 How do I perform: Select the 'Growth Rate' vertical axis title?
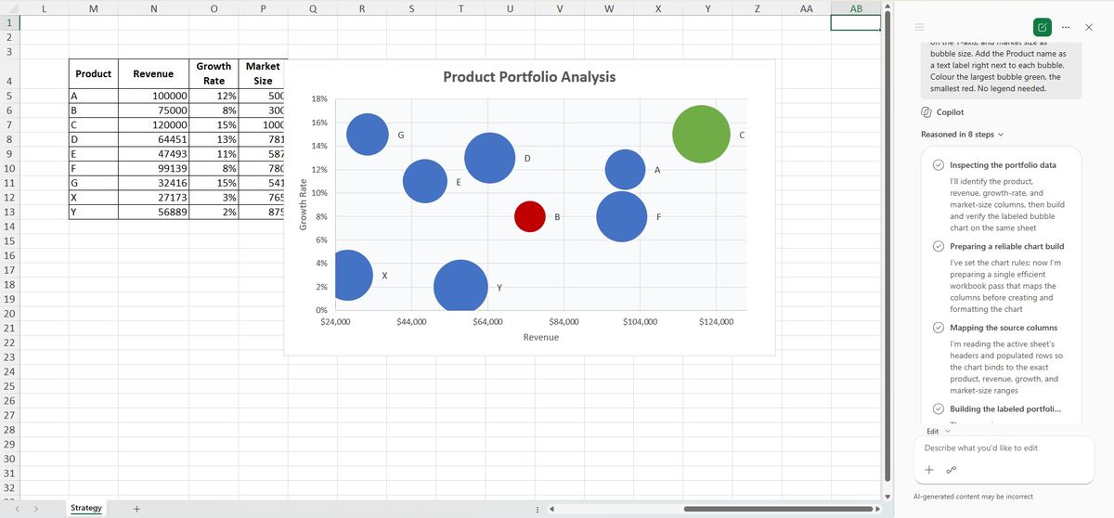(x=303, y=203)
